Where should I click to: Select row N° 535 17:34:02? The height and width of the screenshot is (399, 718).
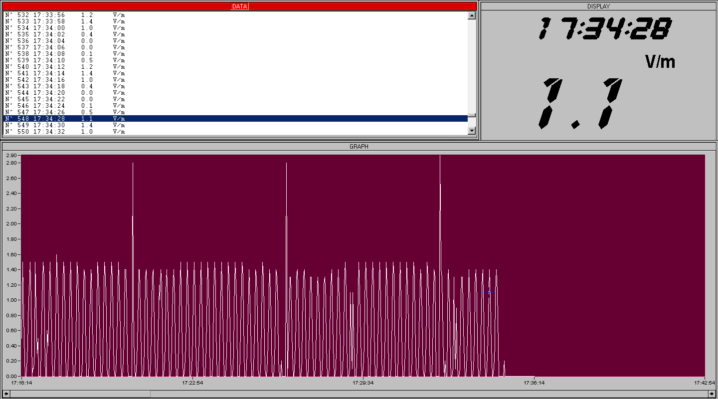(x=235, y=34)
